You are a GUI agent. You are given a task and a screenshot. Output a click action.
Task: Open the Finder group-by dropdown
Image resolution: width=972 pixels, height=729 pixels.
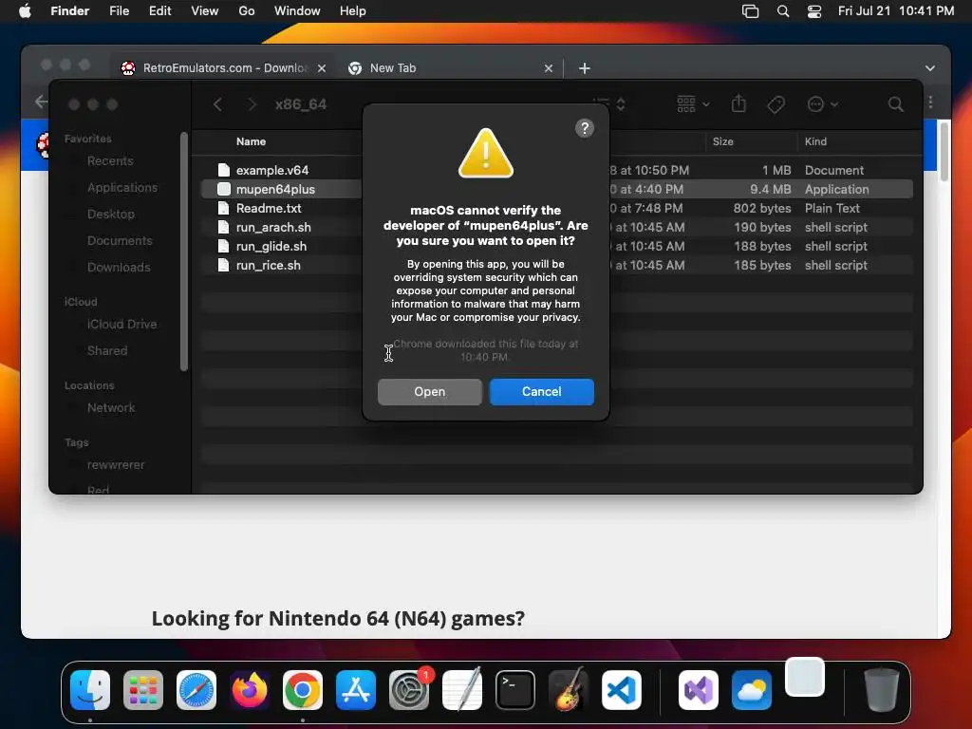point(693,103)
